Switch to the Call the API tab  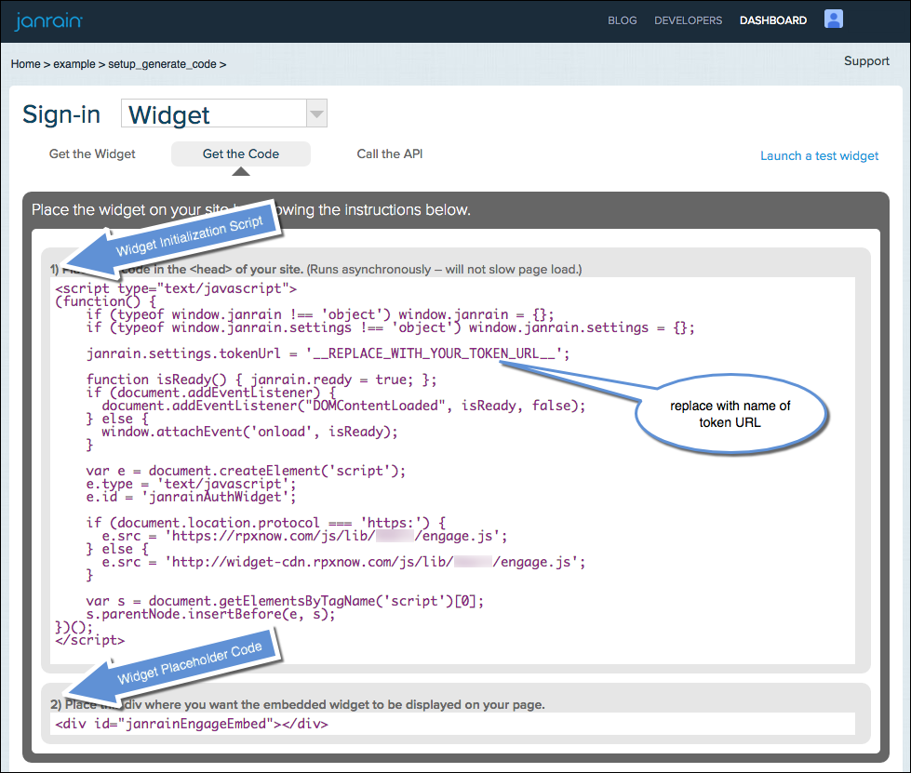tap(389, 153)
